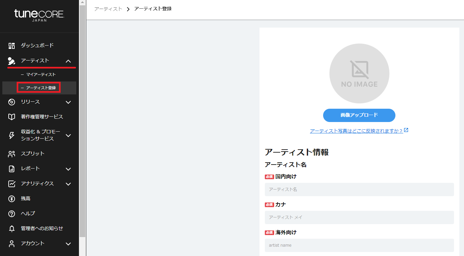Screen dimensions: 464x256
Task: Open アーティスト from the breadcrumb
Action: (x=108, y=8)
